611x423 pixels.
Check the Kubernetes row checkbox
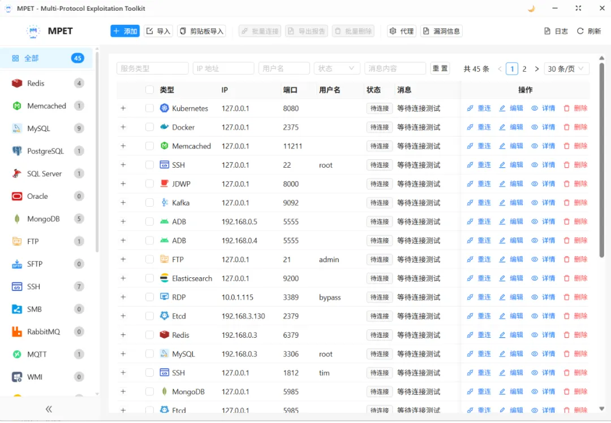tap(149, 108)
